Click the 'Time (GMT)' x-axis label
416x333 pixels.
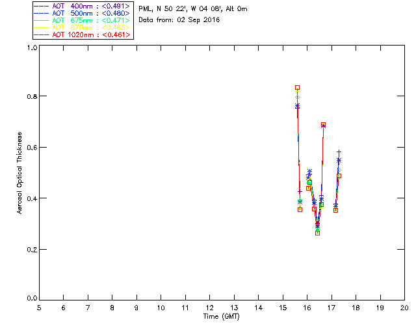click(x=221, y=317)
